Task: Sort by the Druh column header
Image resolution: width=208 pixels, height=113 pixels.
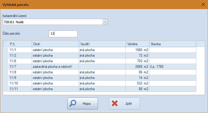Action: 55,44
